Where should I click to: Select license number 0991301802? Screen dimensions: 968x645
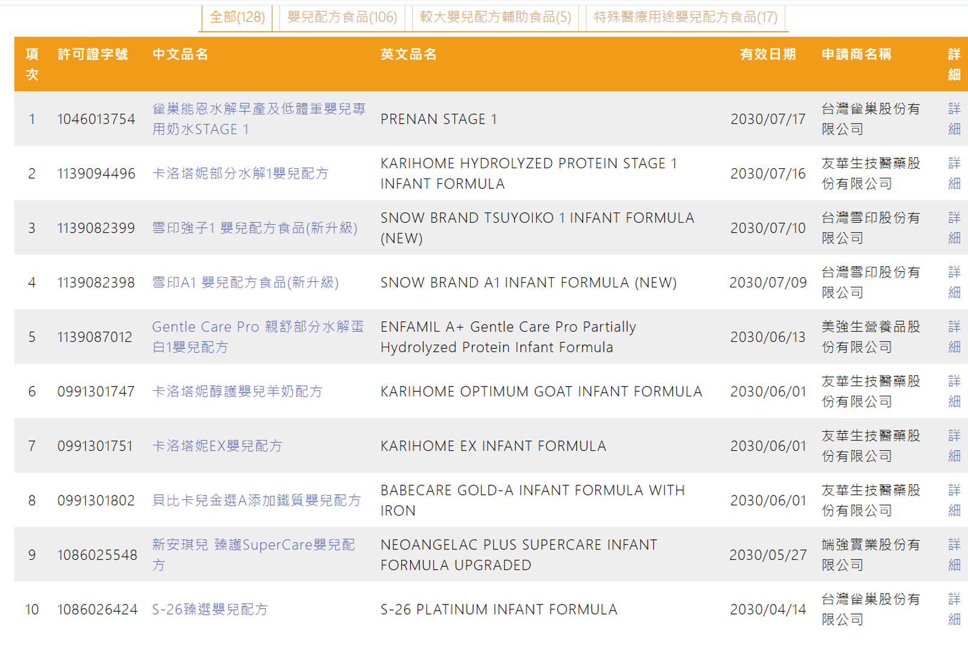pos(96,500)
